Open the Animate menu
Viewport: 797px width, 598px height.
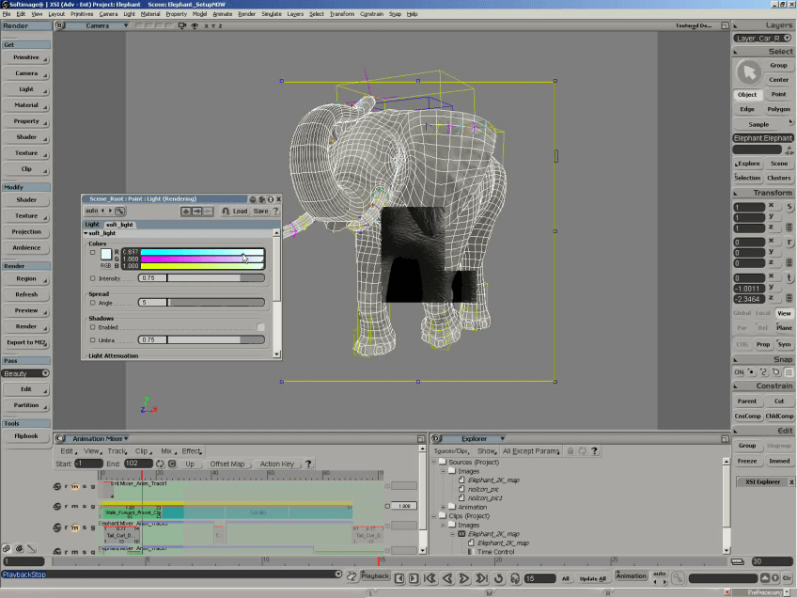pyautogui.click(x=222, y=14)
